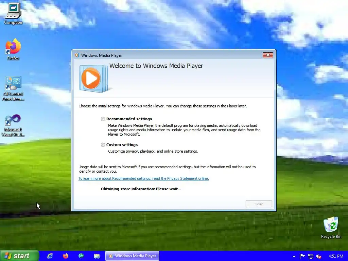Open the Action Center flag icon
Viewport: 348px width, 261px height.
click(x=302, y=256)
